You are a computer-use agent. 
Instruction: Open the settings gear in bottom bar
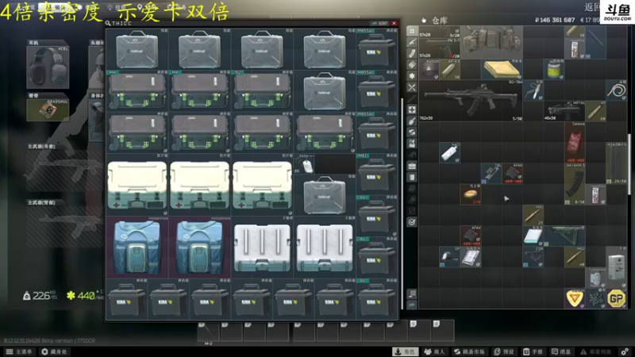coord(625,351)
